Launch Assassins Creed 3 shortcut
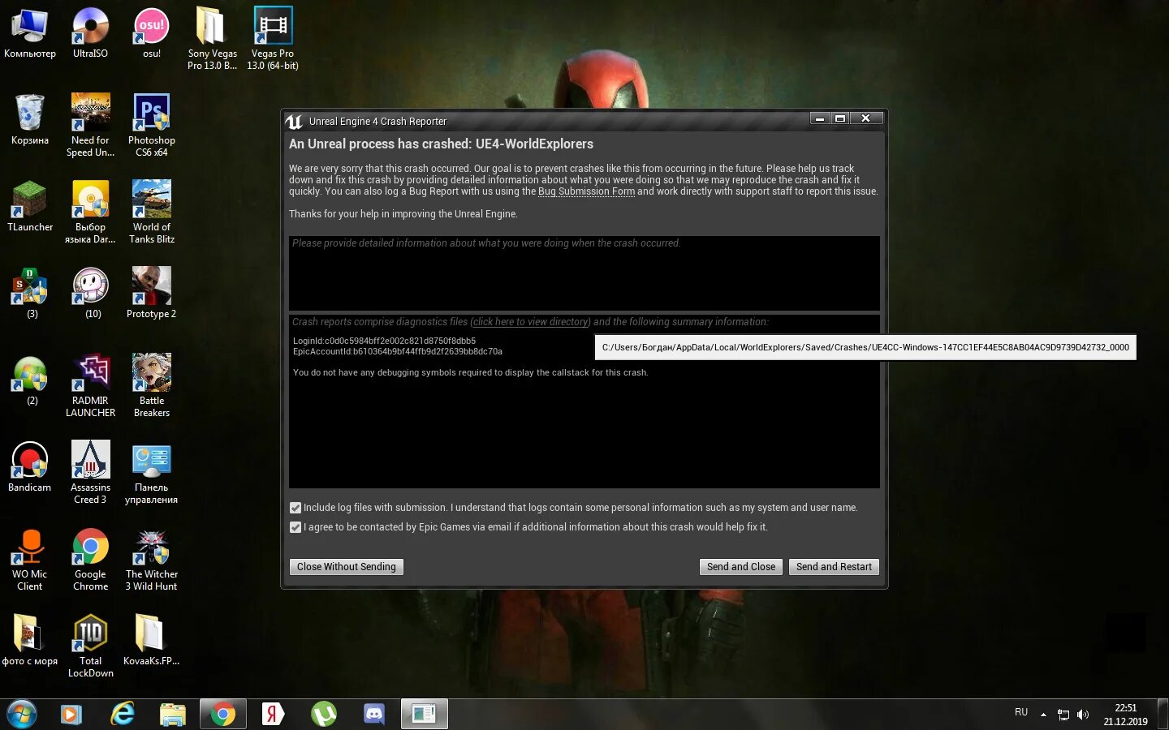1169x730 pixels. [90, 472]
